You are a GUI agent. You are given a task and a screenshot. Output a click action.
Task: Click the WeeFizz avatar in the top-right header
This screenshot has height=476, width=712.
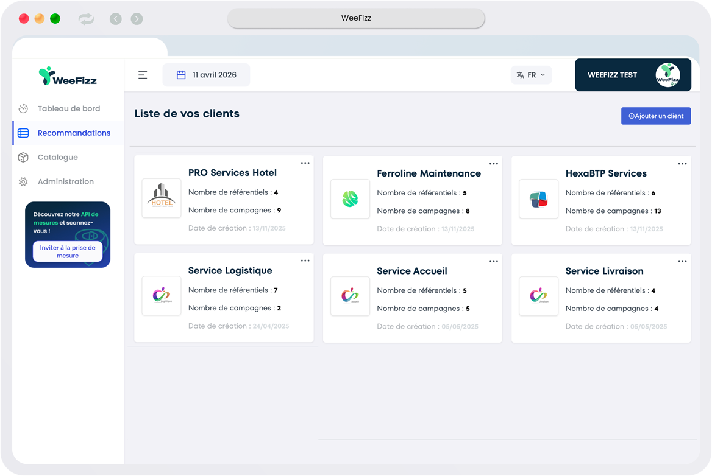(669, 75)
